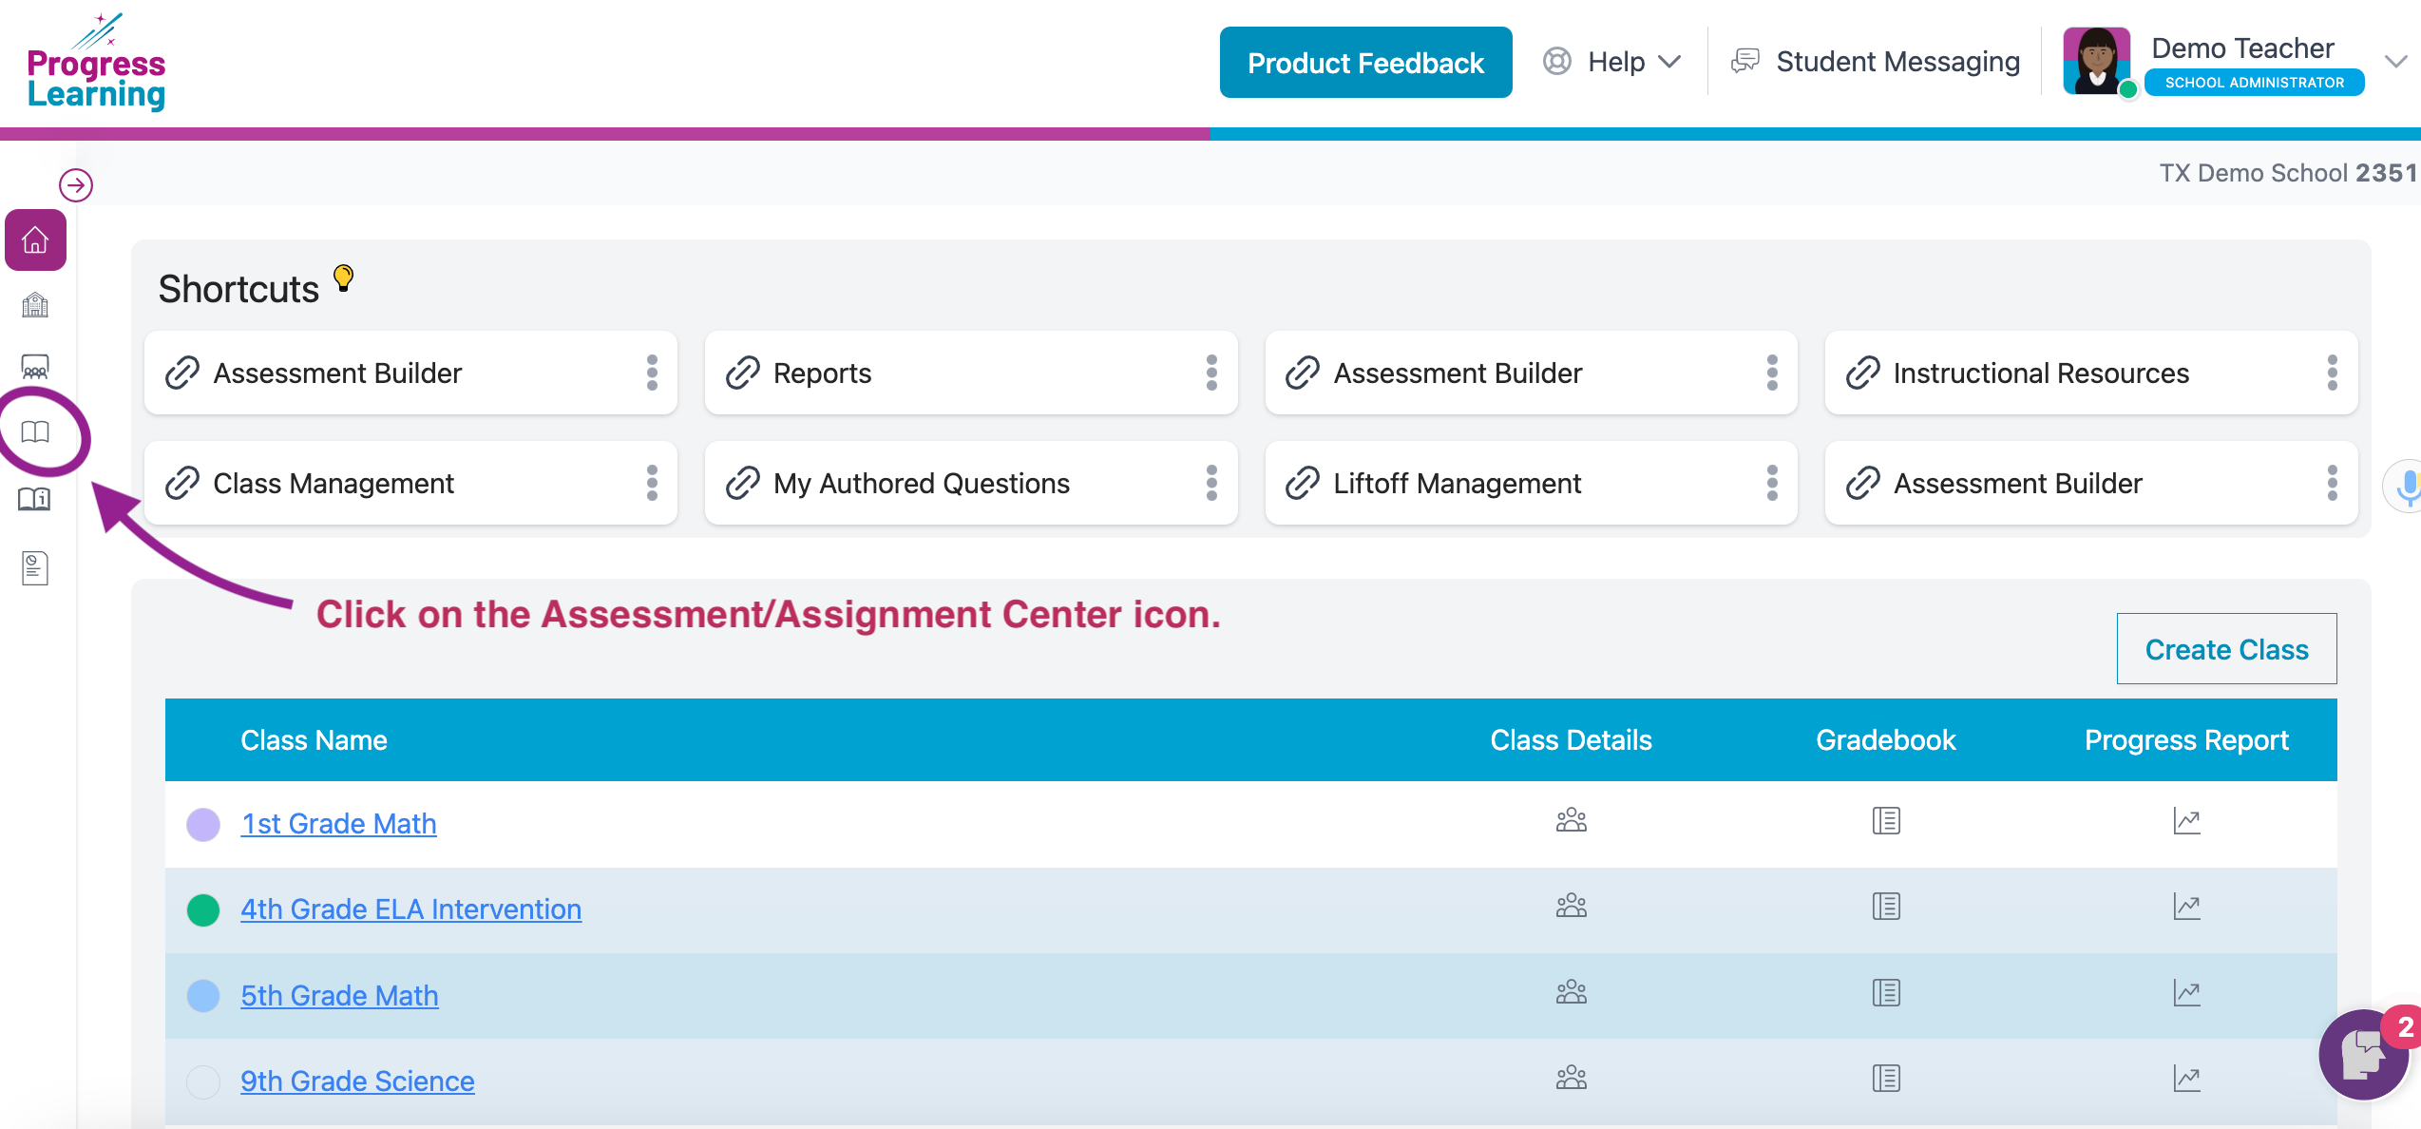Open Gradebook for 5th Grade Math
2421x1129 pixels.
[1886, 992]
